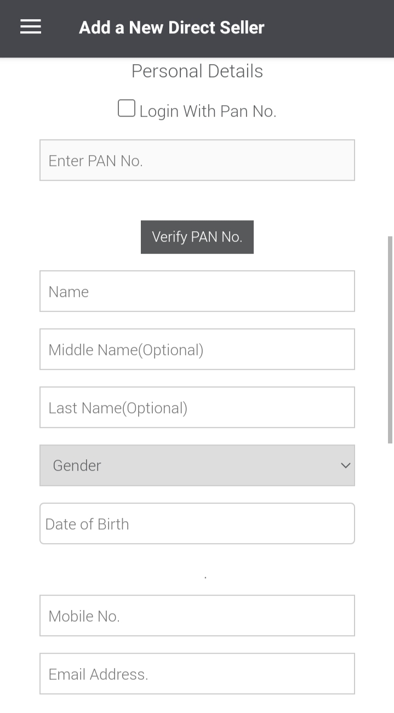Click into the Name field
Screen dimensions: 394x713
pyautogui.click(x=197, y=291)
